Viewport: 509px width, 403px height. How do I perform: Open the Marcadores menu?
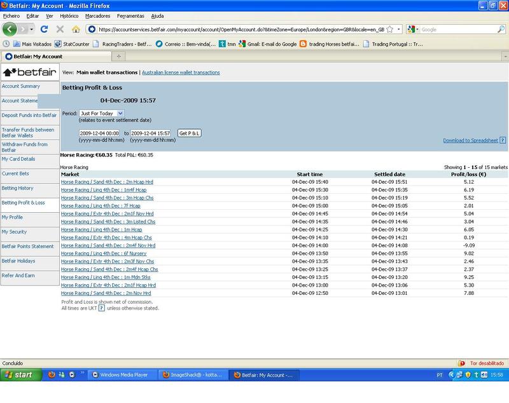pyautogui.click(x=98, y=16)
